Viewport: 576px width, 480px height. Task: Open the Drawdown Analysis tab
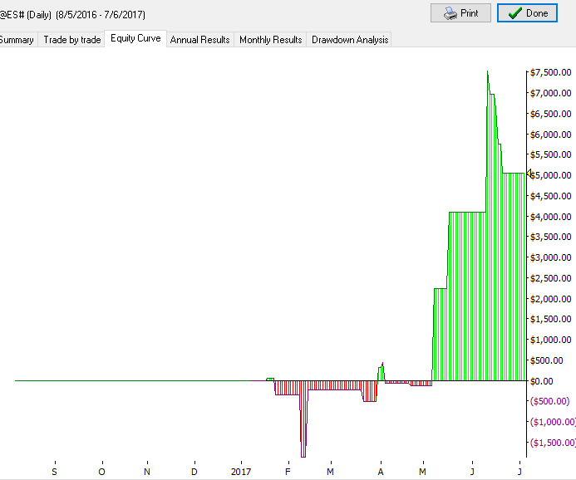tap(350, 40)
